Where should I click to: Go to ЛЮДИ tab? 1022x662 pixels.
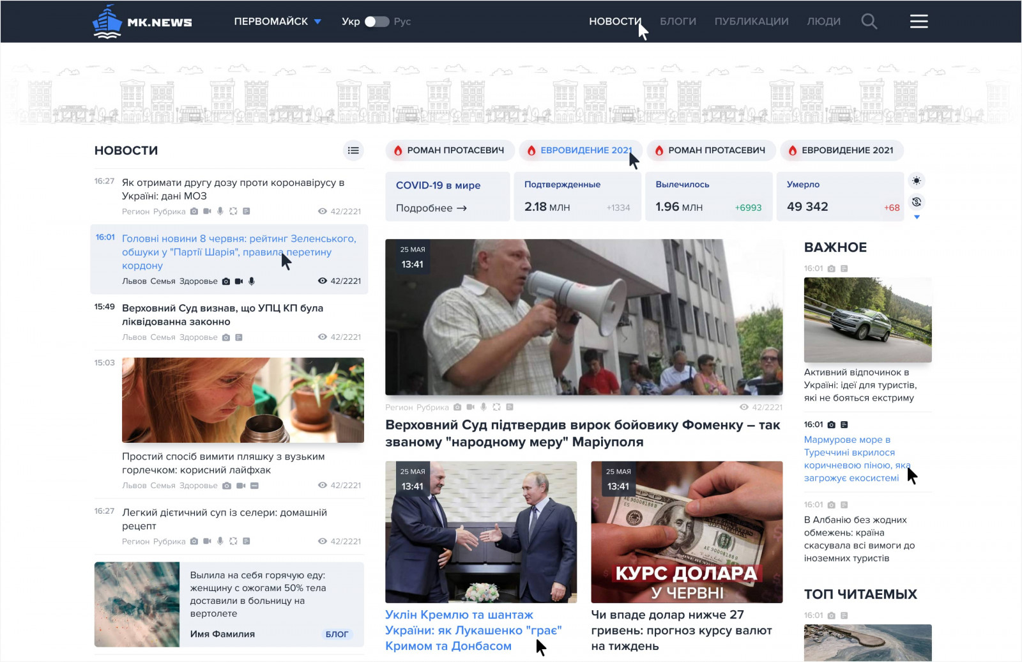click(x=823, y=22)
